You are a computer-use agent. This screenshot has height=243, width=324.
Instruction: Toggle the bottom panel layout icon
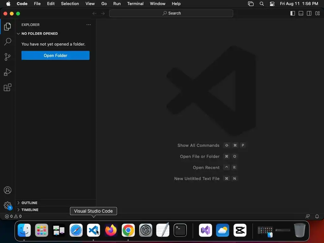tap(301, 13)
